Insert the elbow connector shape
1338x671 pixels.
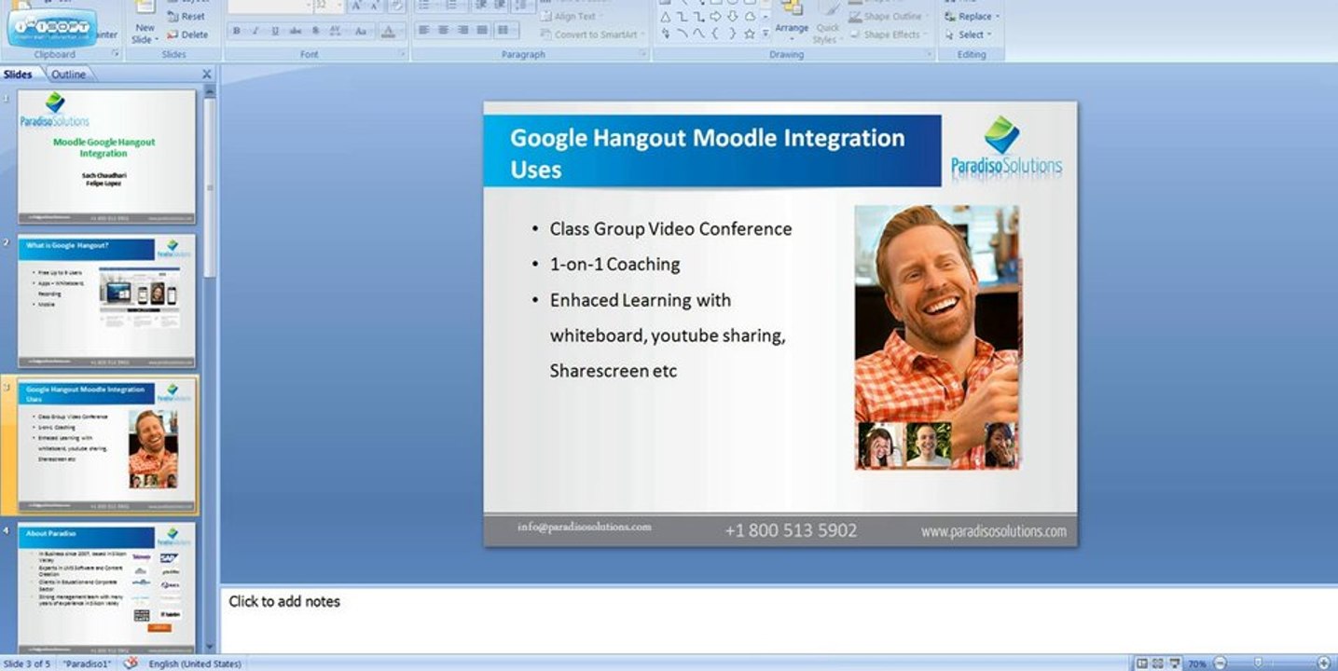click(682, 17)
